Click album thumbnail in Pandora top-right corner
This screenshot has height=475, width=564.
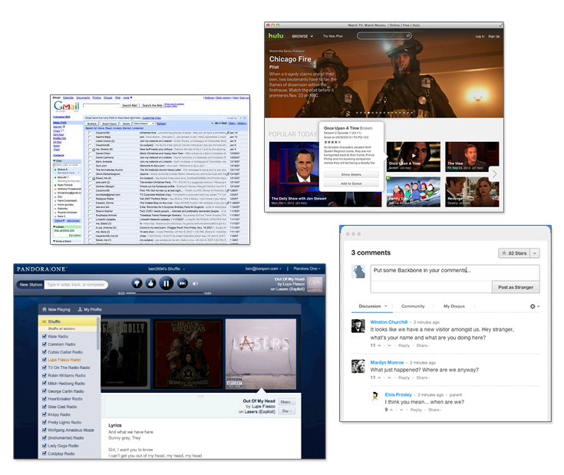(315, 284)
